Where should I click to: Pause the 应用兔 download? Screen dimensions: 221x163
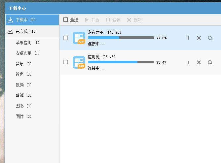click(x=188, y=62)
